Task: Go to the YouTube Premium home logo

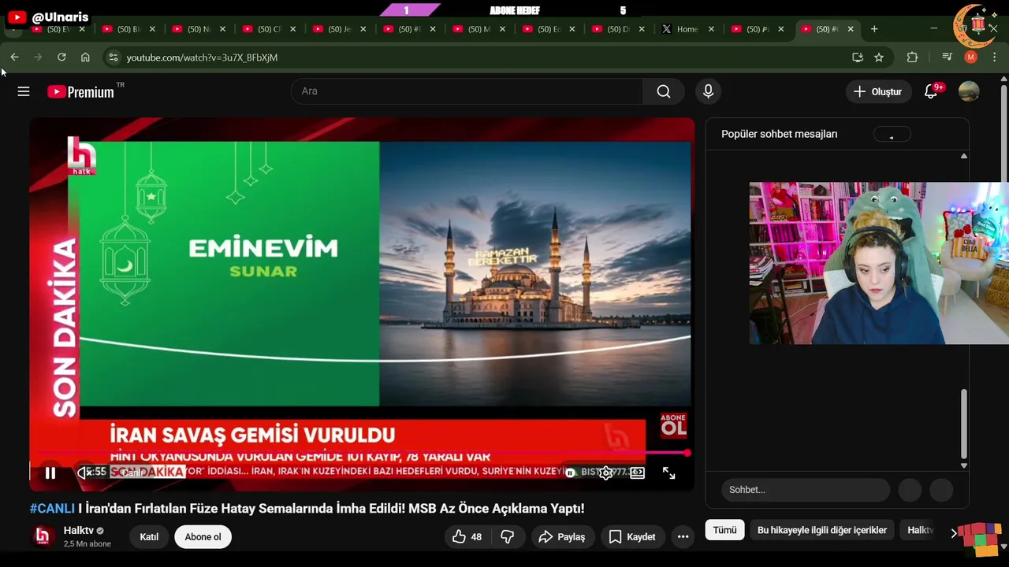Action: [80, 91]
